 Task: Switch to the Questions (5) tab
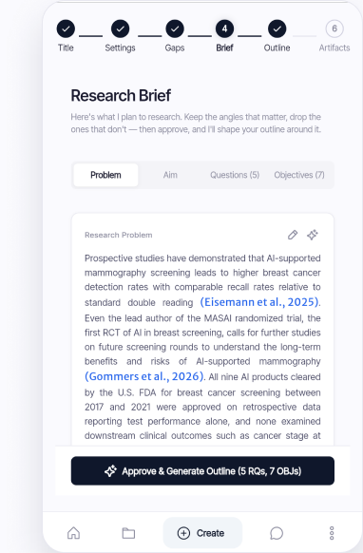point(235,175)
